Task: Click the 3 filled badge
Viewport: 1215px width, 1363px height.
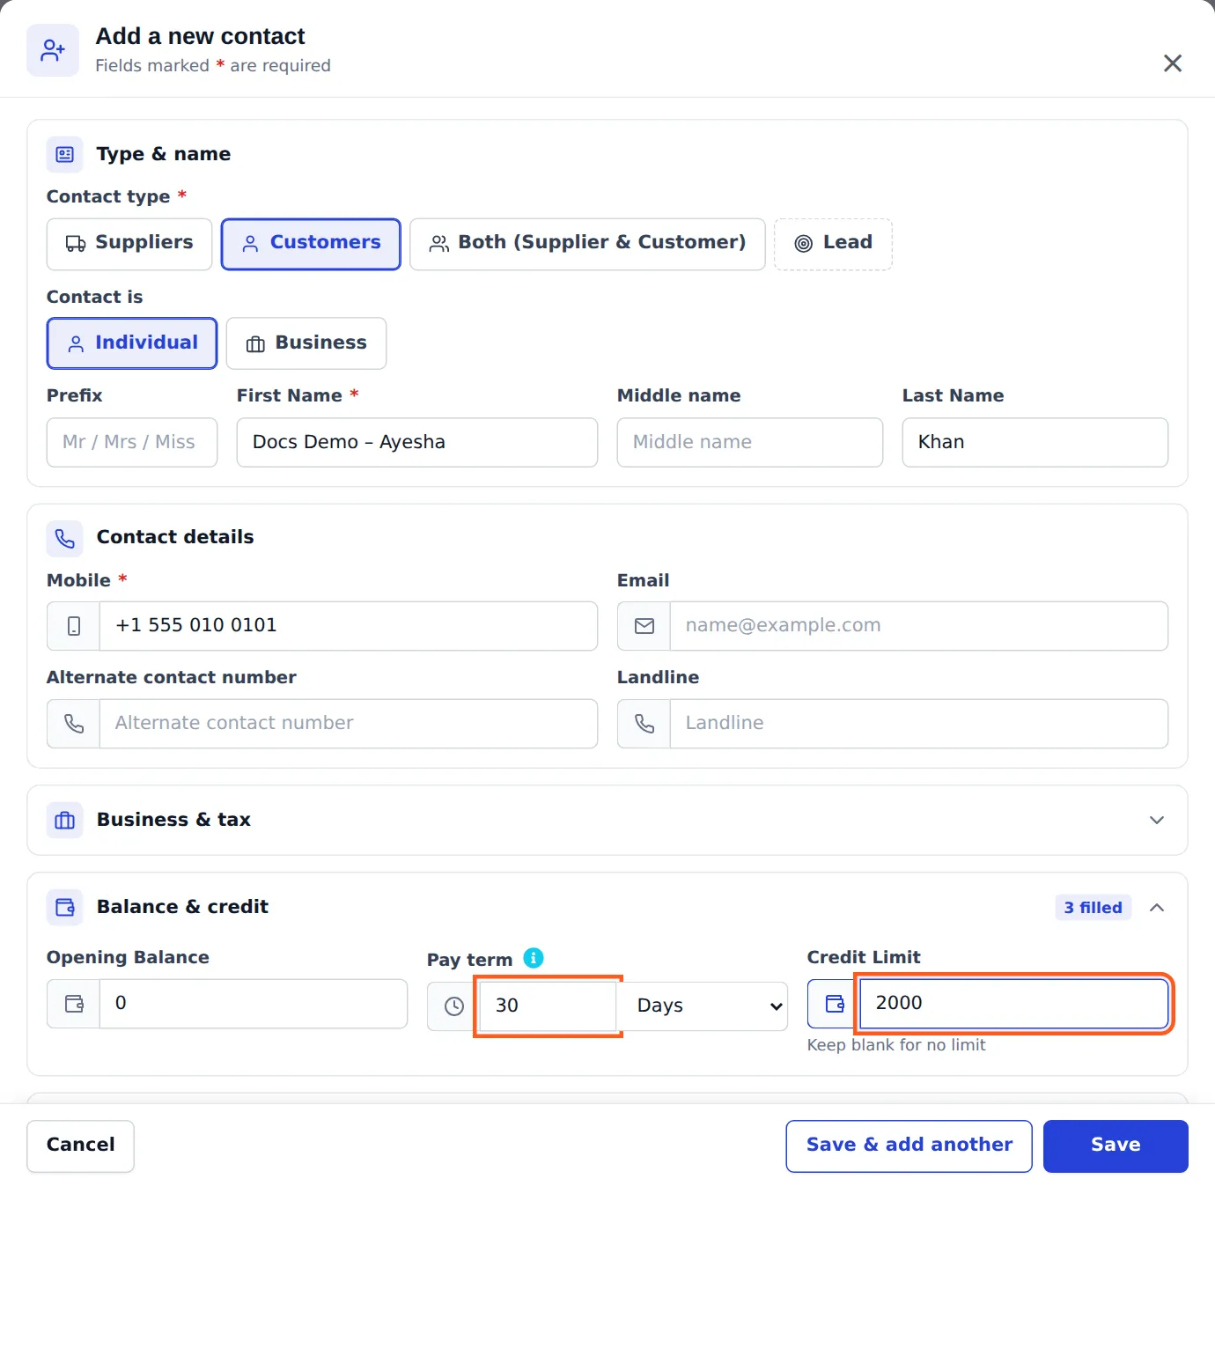Action: tap(1093, 908)
